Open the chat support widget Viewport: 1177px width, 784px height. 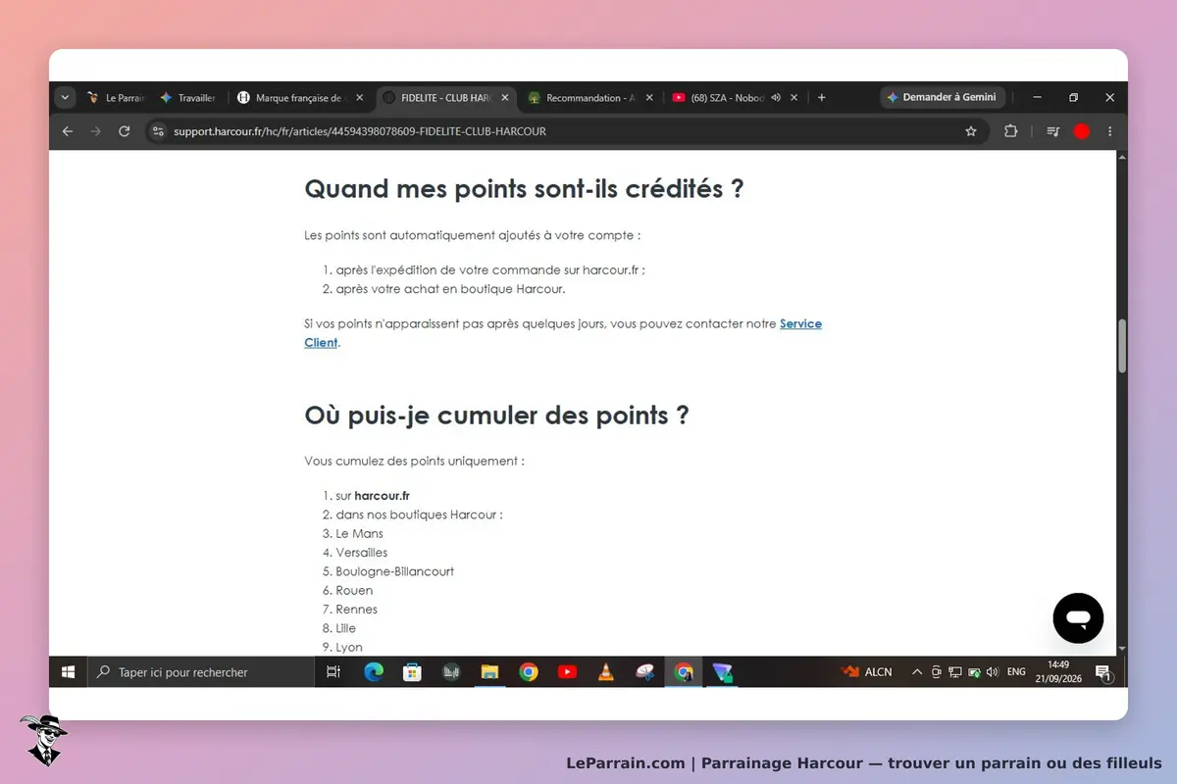[1078, 618]
